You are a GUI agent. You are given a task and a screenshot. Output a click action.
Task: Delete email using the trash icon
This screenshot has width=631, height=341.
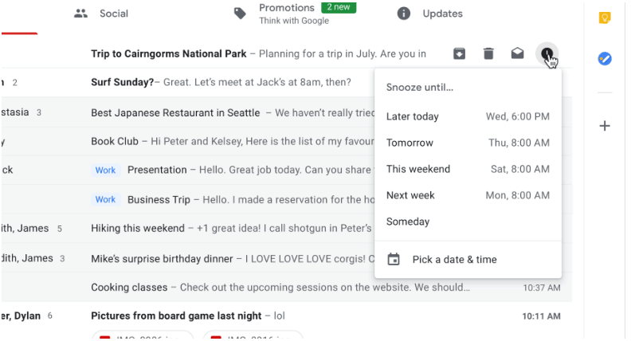pyautogui.click(x=488, y=53)
